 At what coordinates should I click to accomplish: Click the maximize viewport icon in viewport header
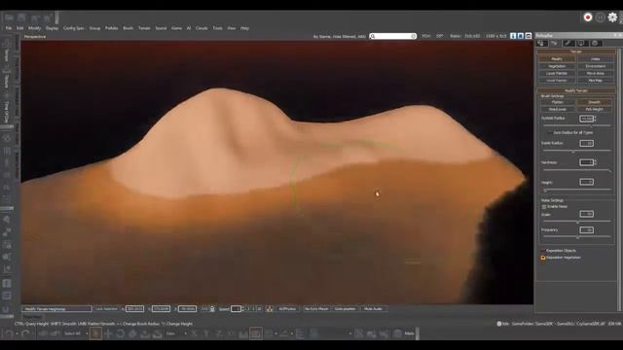pyautogui.click(x=528, y=36)
